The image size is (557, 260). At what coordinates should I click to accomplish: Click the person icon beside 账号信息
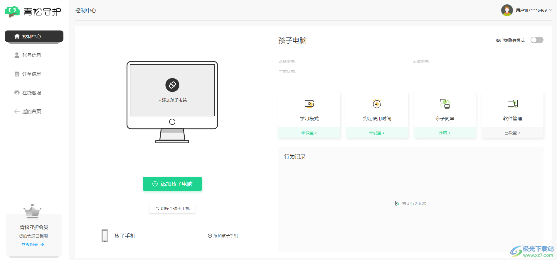coord(17,55)
